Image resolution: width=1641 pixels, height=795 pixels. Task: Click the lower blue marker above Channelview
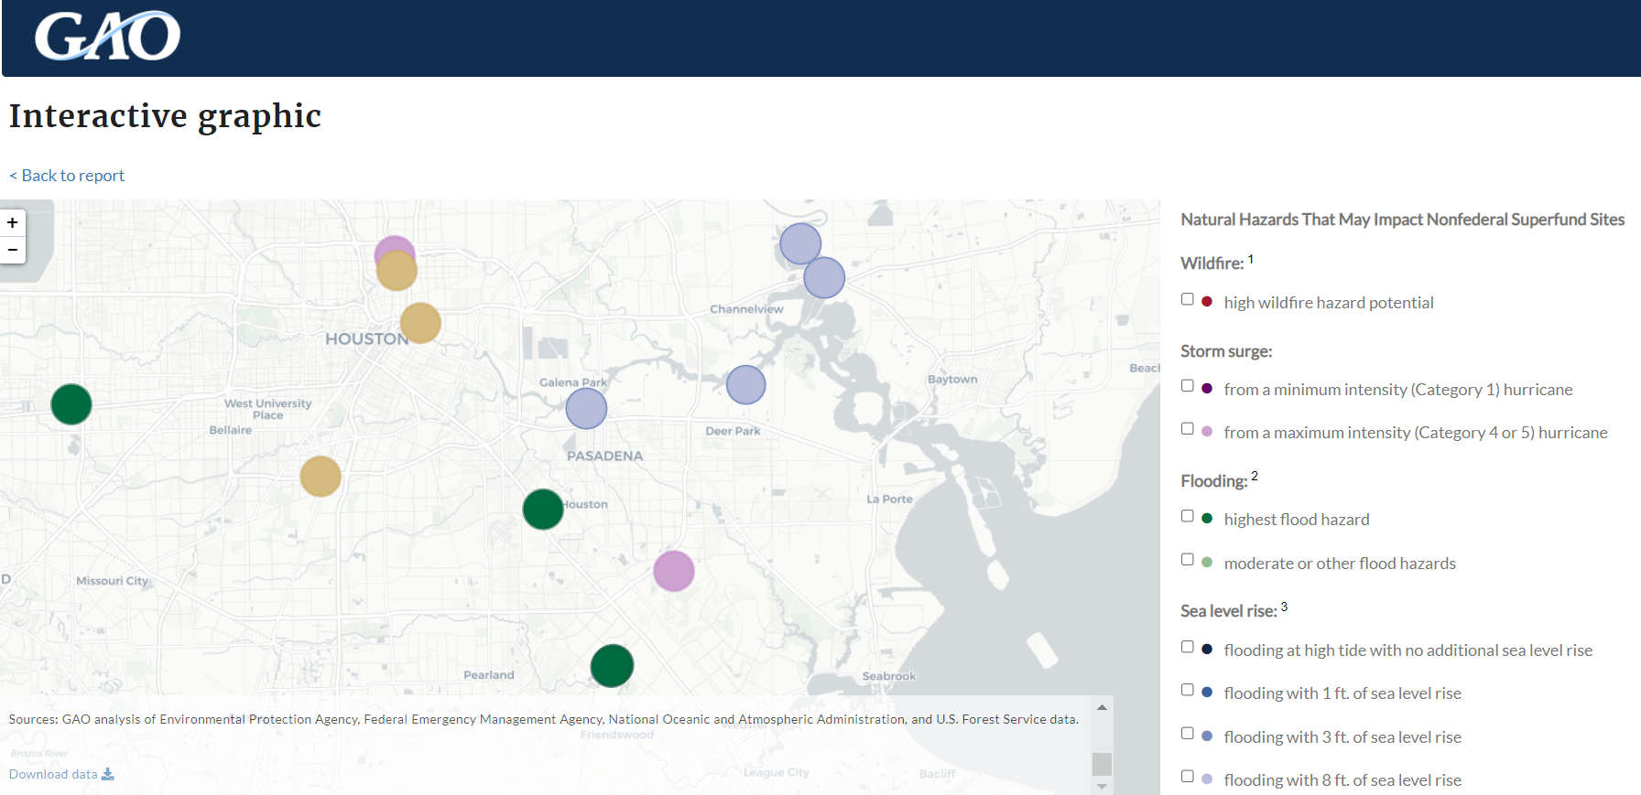click(x=824, y=277)
